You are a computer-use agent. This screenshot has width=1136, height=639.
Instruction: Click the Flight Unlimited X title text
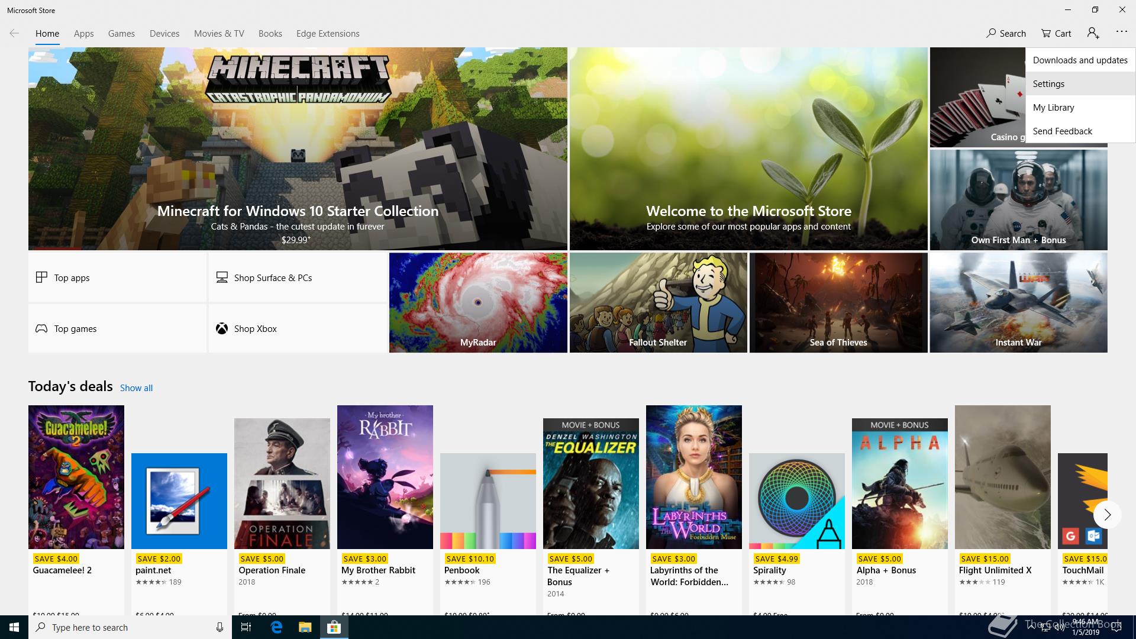[x=995, y=570]
